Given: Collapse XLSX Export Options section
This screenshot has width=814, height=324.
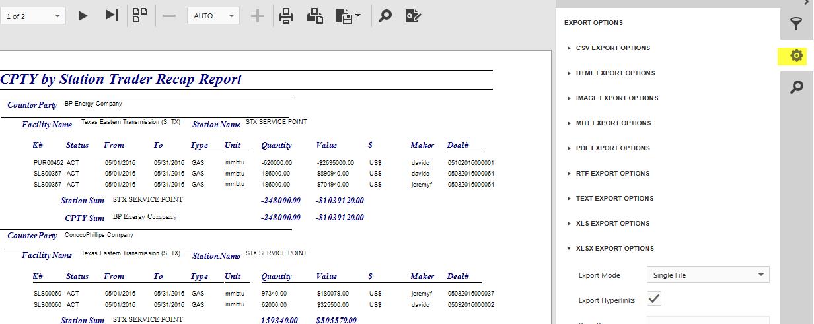Looking at the screenshot, I should [614, 249].
